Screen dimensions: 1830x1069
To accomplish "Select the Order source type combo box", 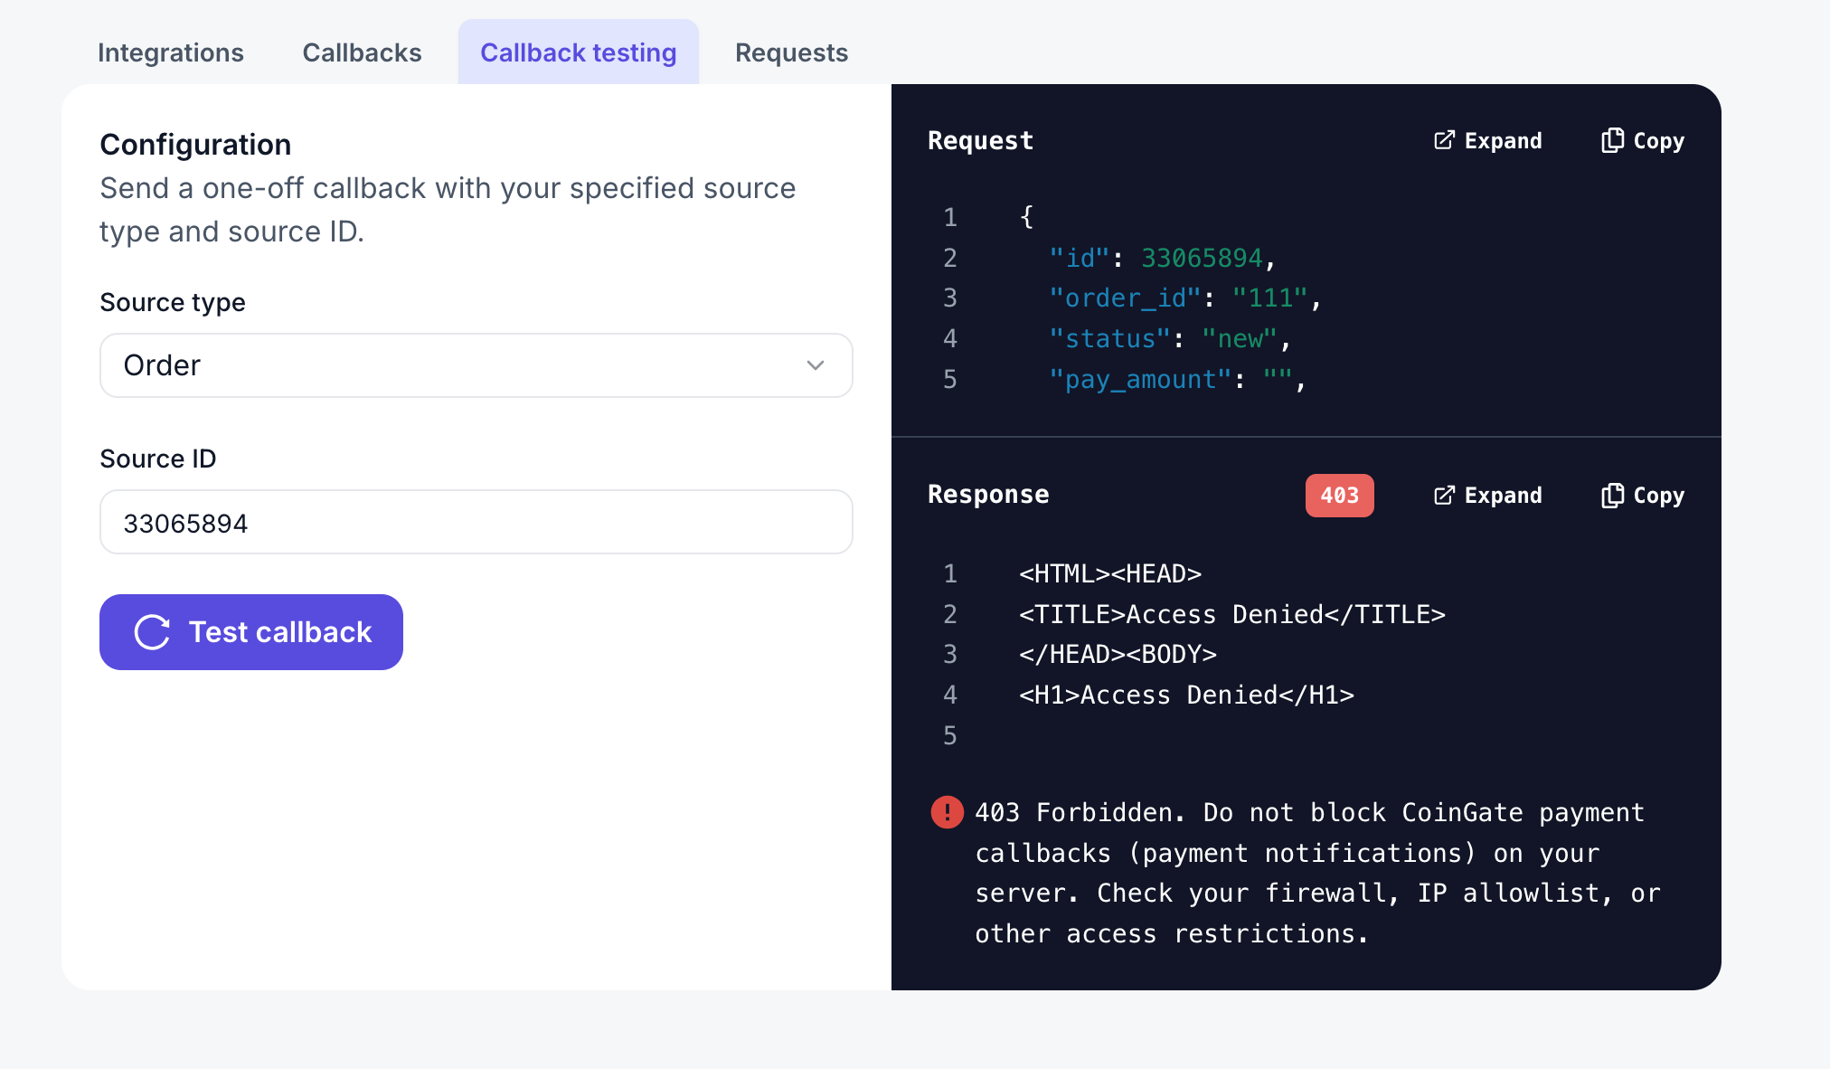I will click(x=452, y=365).
